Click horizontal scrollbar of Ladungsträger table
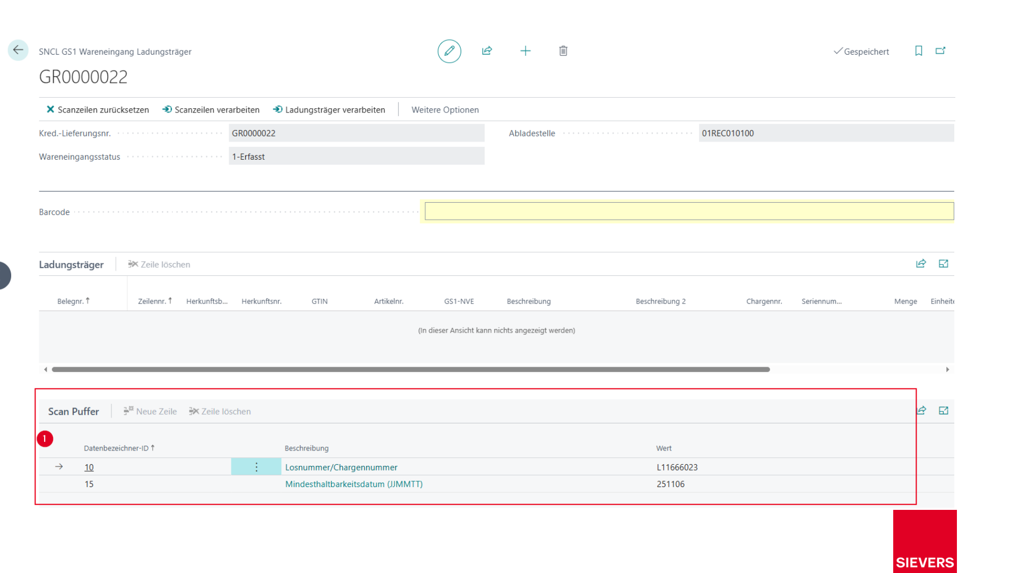1019x573 pixels. (410, 369)
